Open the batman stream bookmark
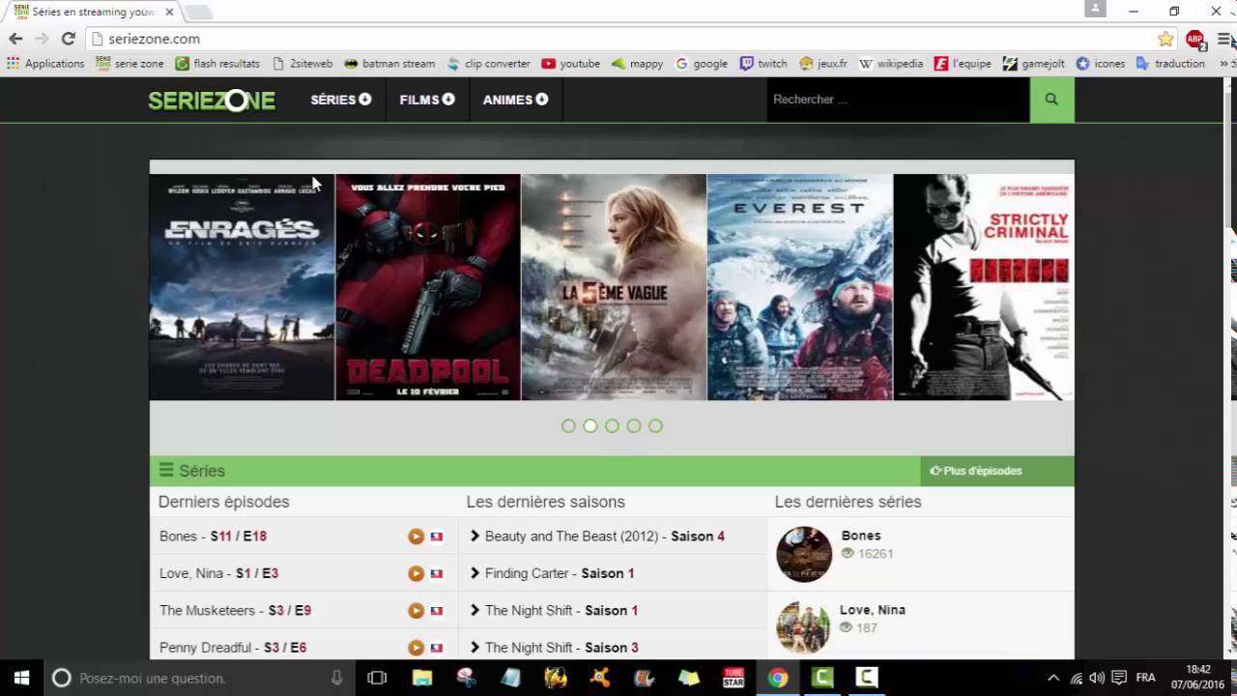This screenshot has height=696, width=1237. (x=389, y=64)
